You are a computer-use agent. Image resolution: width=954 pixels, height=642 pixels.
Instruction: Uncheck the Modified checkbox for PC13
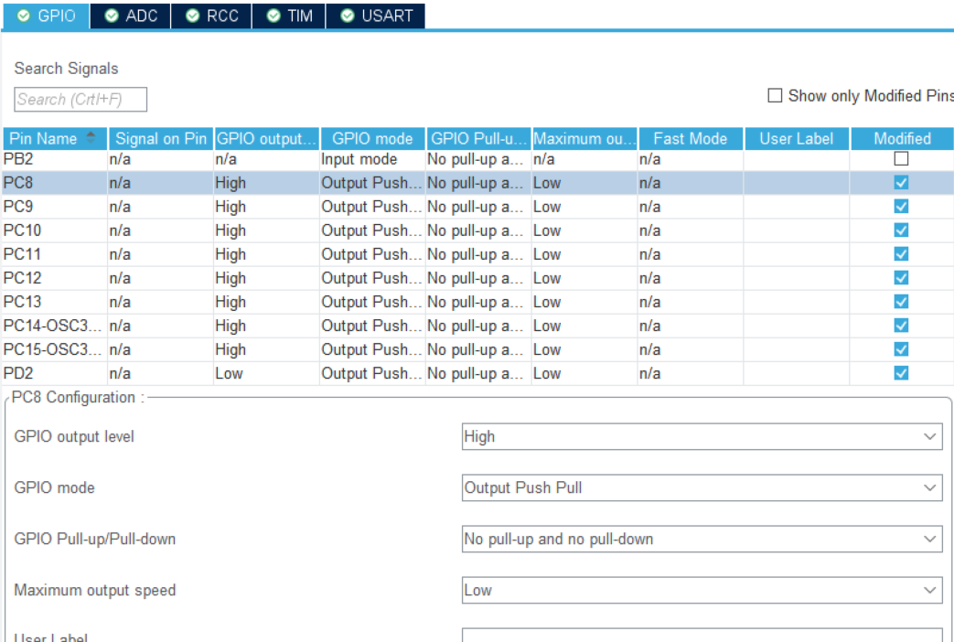[902, 302]
